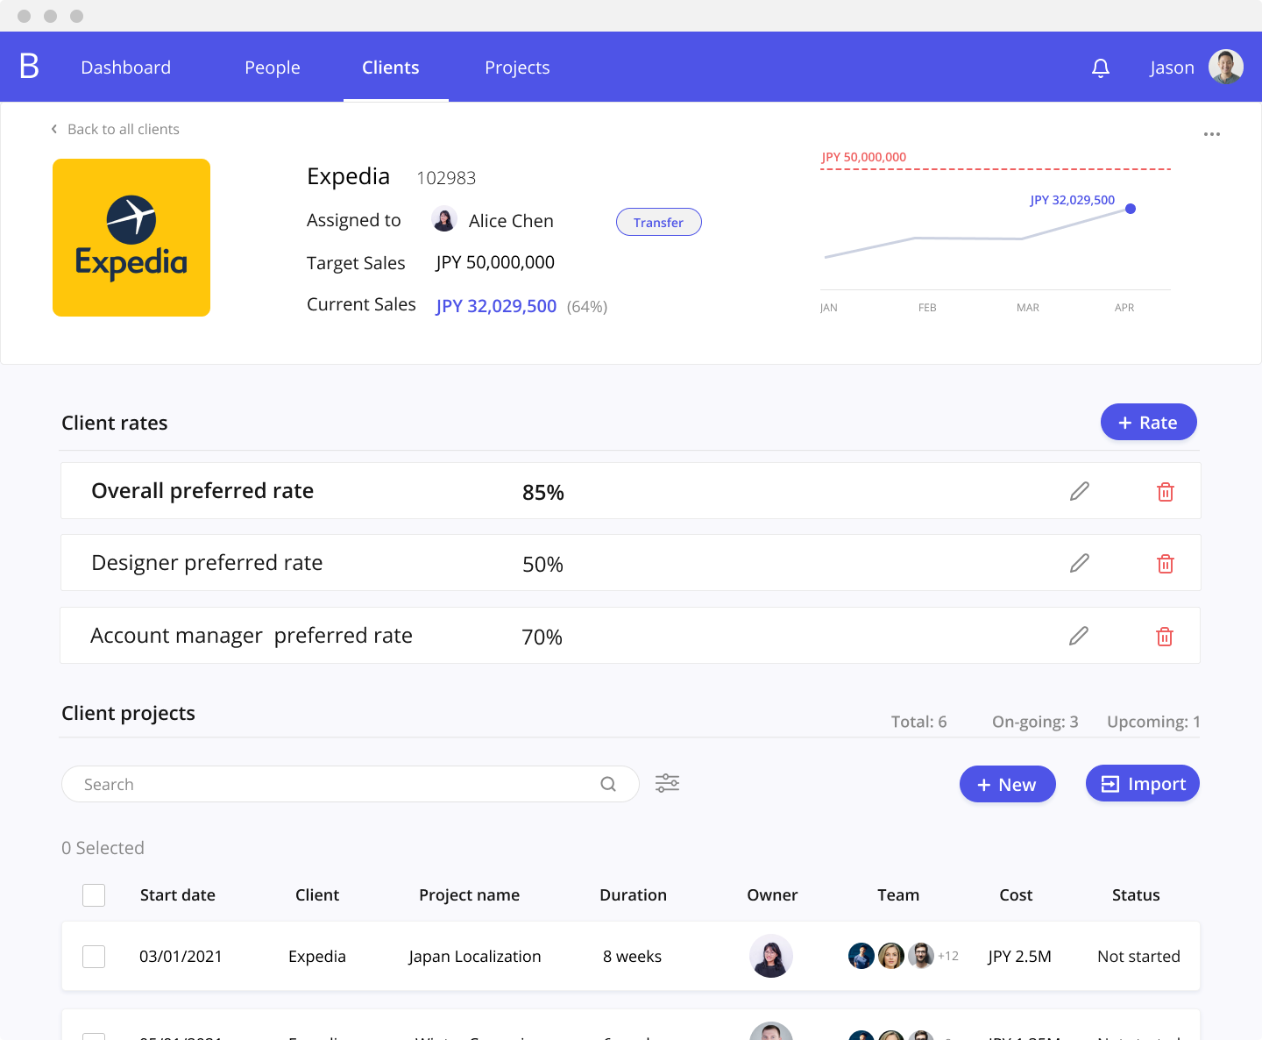This screenshot has width=1262, height=1040.
Task: Click the Not started status cell
Action: [1138, 956]
